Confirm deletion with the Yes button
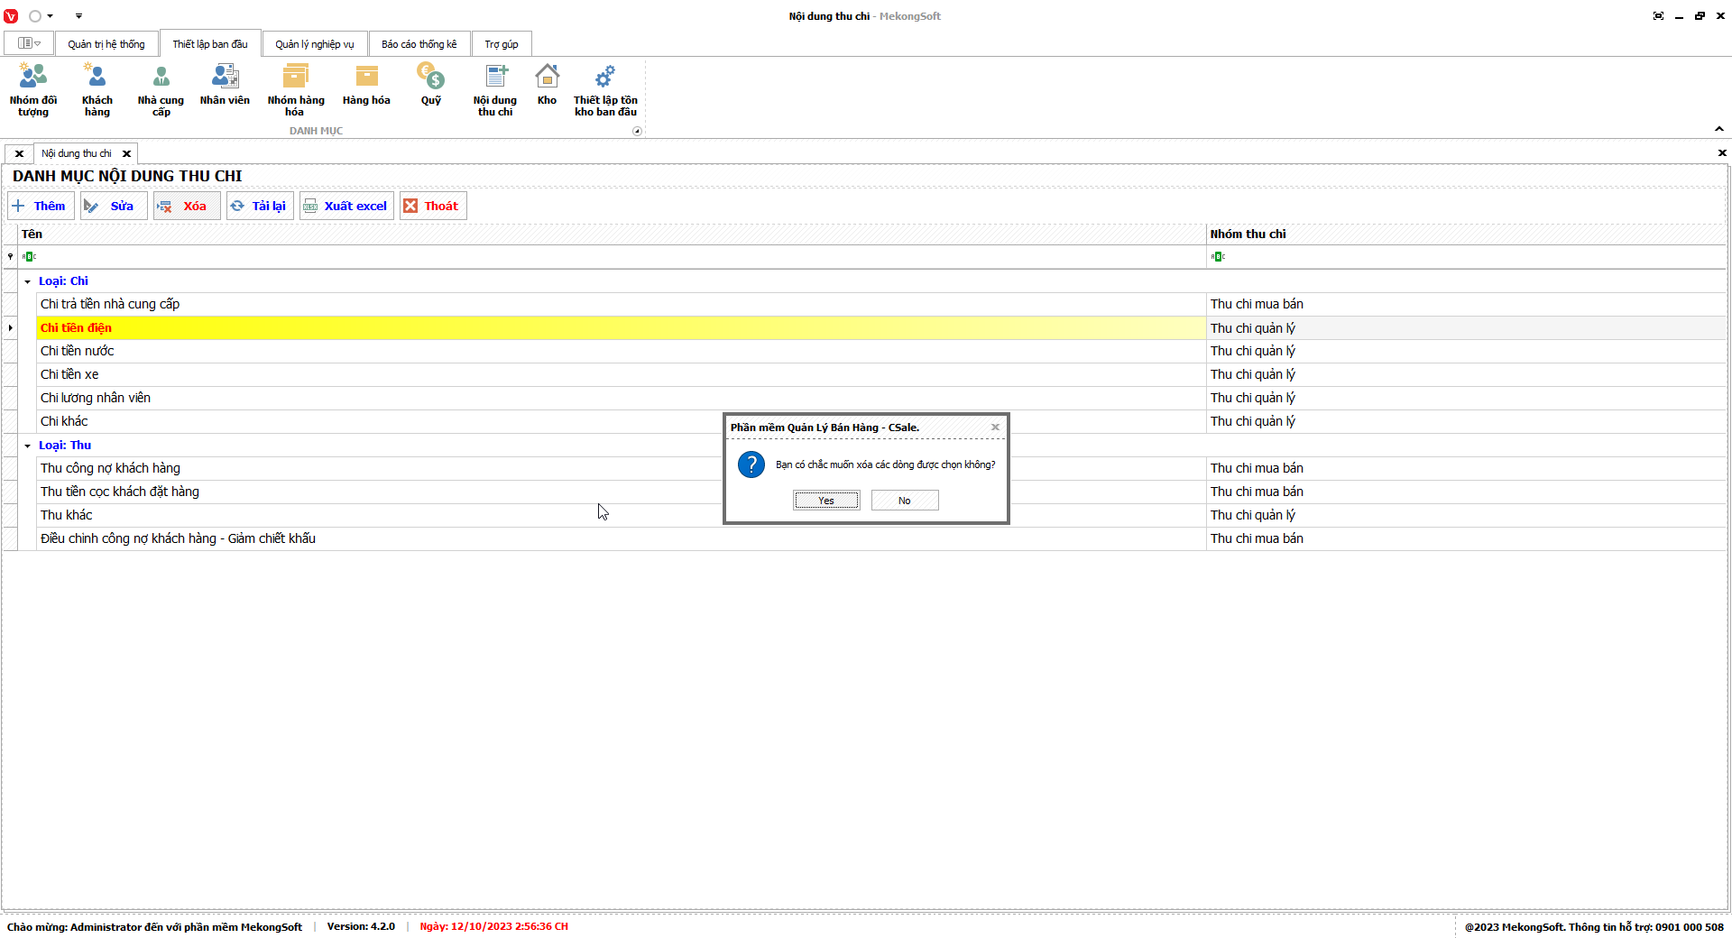Screen dimensions: 1732x938 (x=826, y=501)
